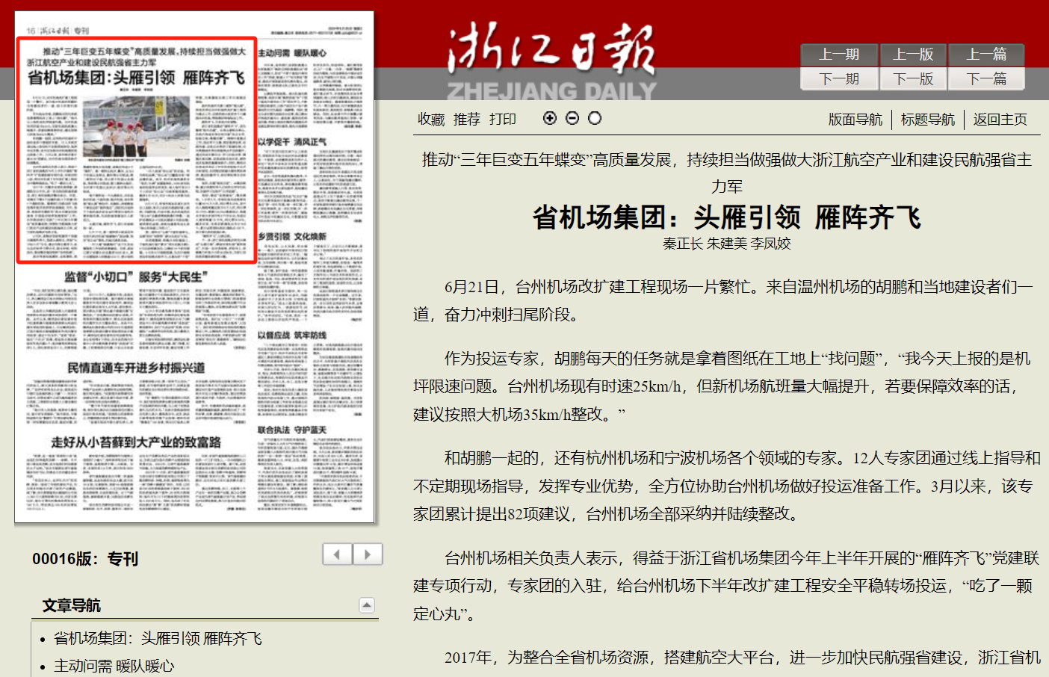Click paragraph beginning 6月21日，台州机场
Screen dimensions: 1049x677
click(x=723, y=300)
